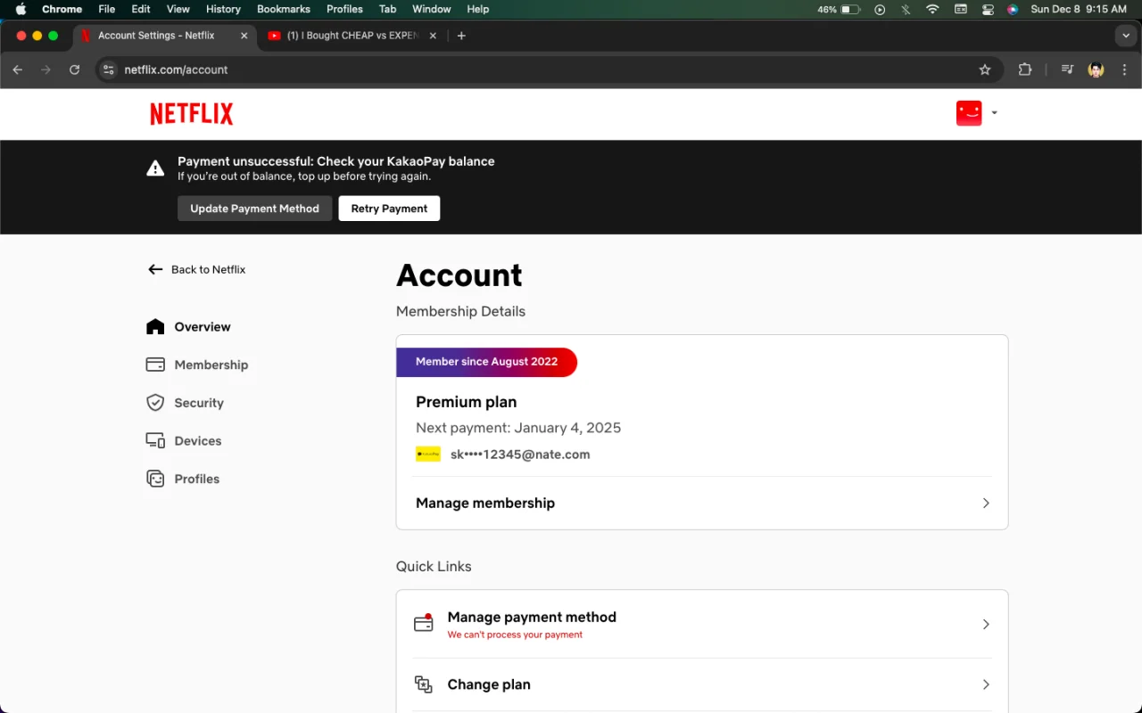Click the Change plan icon
This screenshot has width=1142, height=713.
424,684
